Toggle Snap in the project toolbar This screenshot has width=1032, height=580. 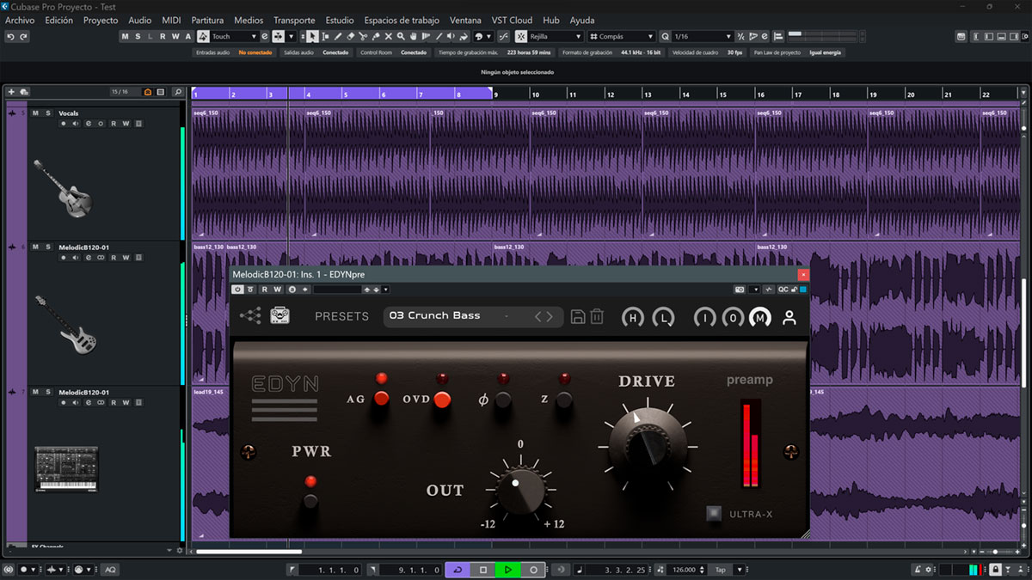(521, 37)
